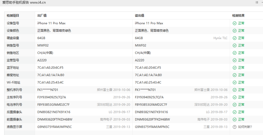Screen dimensions: 263x135
Task: Click MWF02 in the 读出值 column
Action: coord(141,45)
